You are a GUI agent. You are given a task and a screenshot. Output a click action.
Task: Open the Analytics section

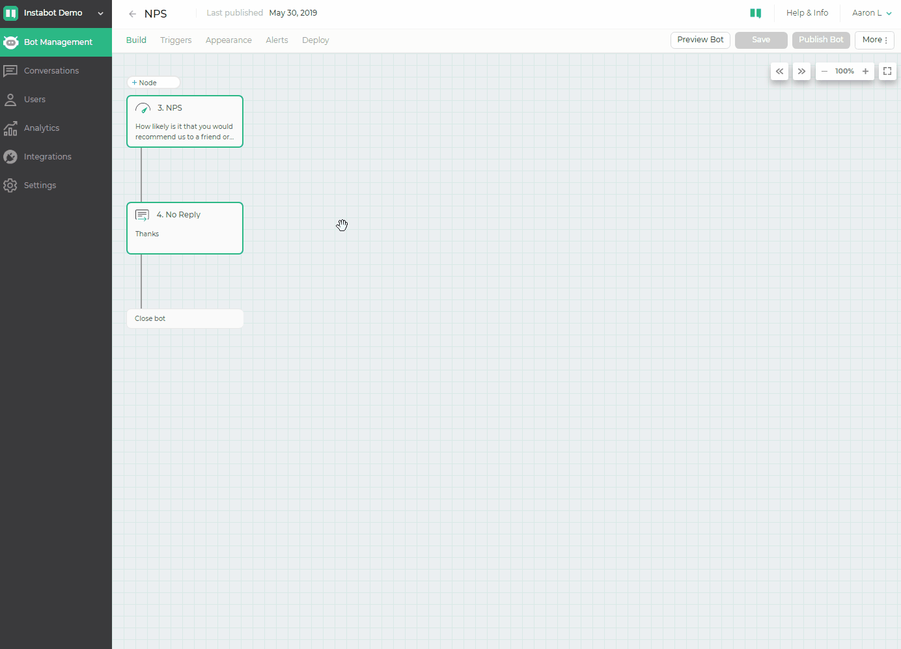[56, 128]
